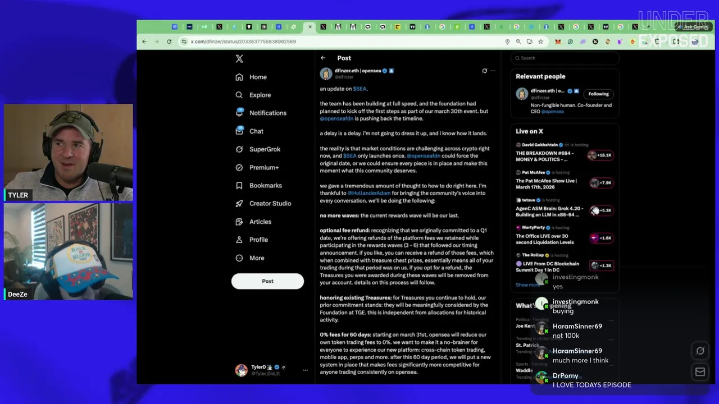
Task: Click the MetaMask fox extension icon
Action: 558,42
